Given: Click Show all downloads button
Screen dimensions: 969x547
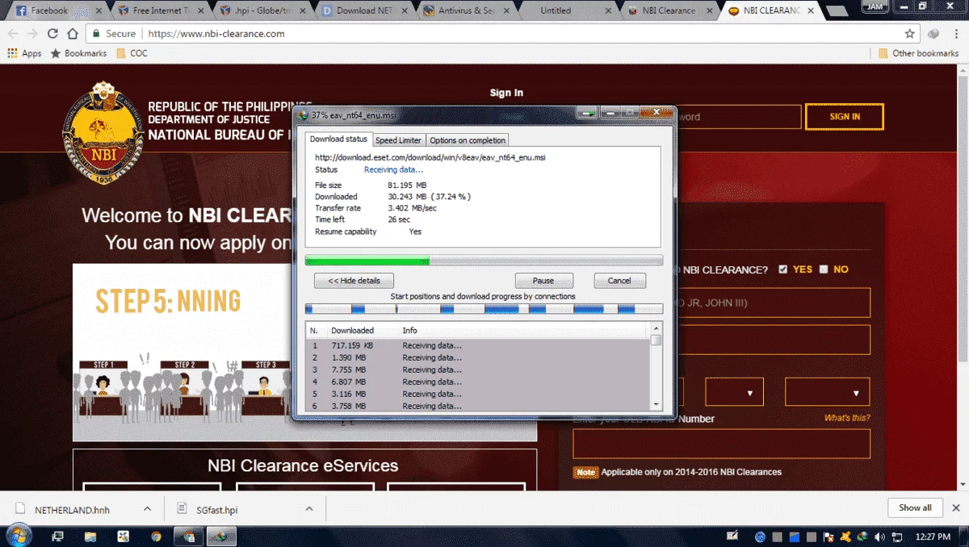Looking at the screenshot, I should pos(915,507).
